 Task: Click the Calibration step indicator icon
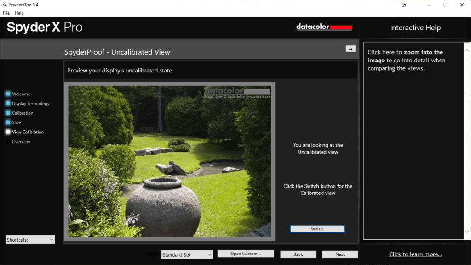[x=8, y=113]
